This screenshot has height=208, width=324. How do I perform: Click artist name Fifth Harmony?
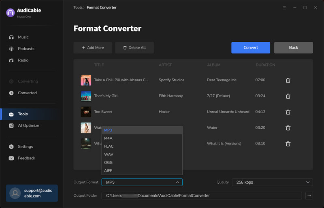coord(171,96)
